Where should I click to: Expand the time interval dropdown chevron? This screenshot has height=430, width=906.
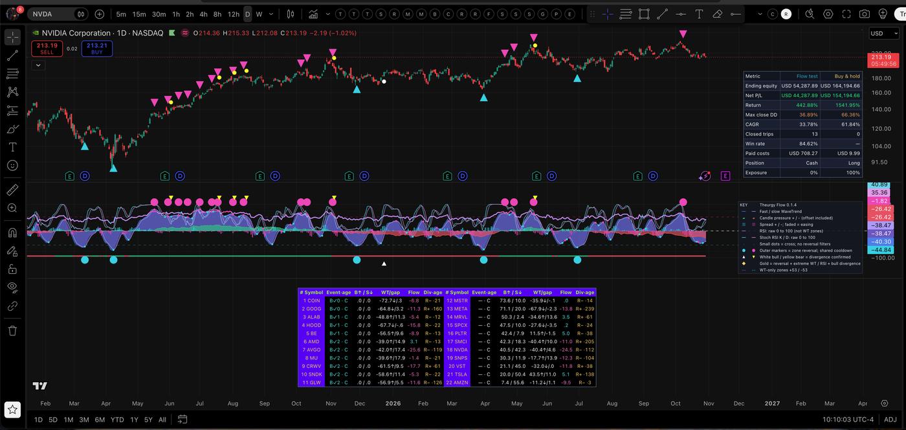tap(271, 14)
